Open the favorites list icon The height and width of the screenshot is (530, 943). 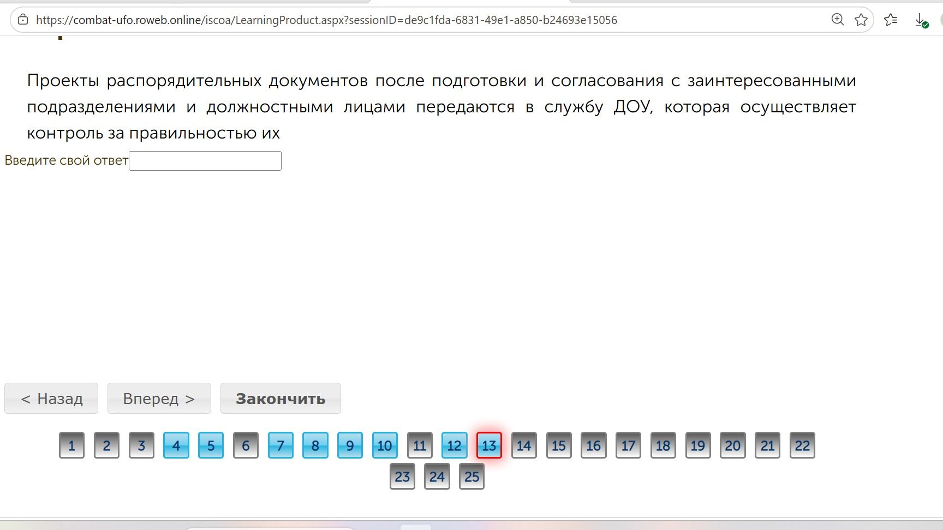[x=891, y=20]
